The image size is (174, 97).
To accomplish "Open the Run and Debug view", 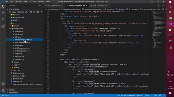I will (x=3, y=19).
